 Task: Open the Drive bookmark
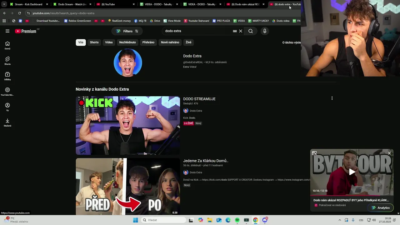[155, 21]
